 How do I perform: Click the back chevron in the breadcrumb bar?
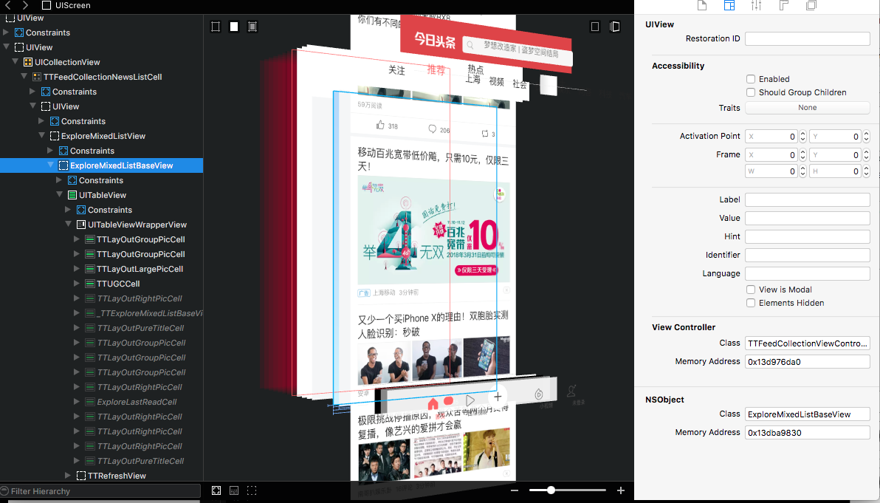(x=8, y=5)
